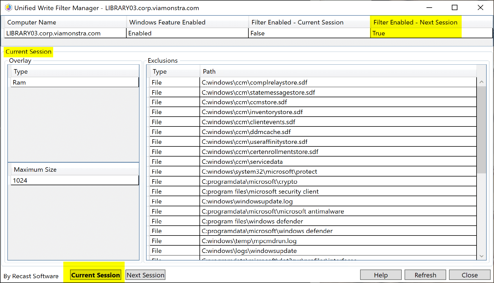The height and width of the screenshot is (283, 494).
Task: Click the Unified Write Filter Manager app icon
Action: tap(8, 8)
